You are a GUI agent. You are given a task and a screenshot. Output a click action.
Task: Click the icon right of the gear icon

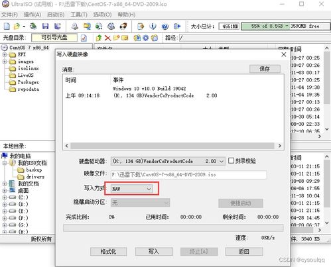coord(155,38)
